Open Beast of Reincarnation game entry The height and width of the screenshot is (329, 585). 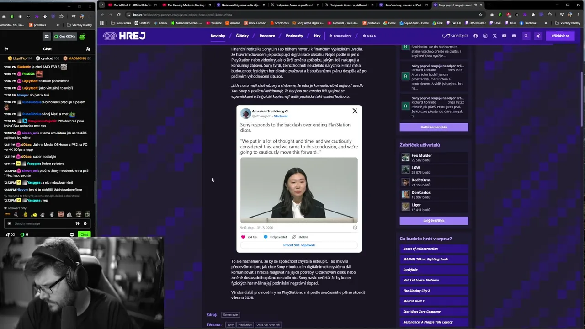[x=434, y=249]
